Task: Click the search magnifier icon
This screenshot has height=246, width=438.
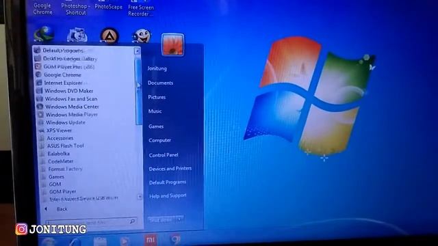Action: [132, 221]
